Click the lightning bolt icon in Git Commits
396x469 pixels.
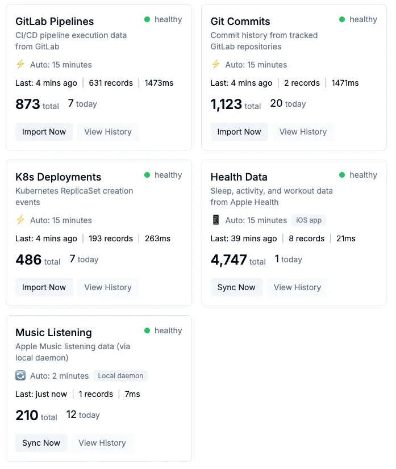coord(216,65)
